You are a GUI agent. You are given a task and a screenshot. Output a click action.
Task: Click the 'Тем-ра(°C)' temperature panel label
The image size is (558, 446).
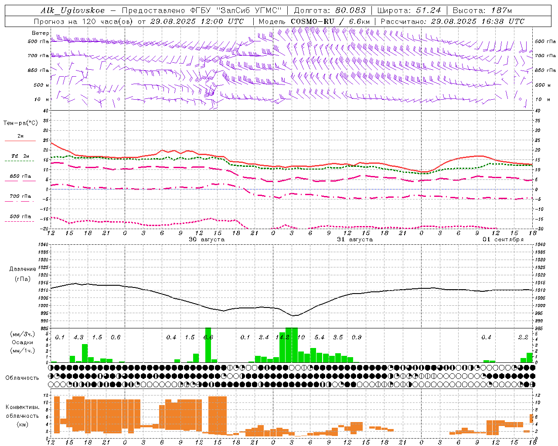(20, 123)
